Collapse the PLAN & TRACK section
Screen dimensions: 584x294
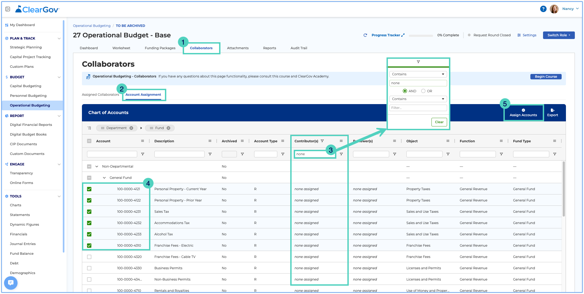59,38
